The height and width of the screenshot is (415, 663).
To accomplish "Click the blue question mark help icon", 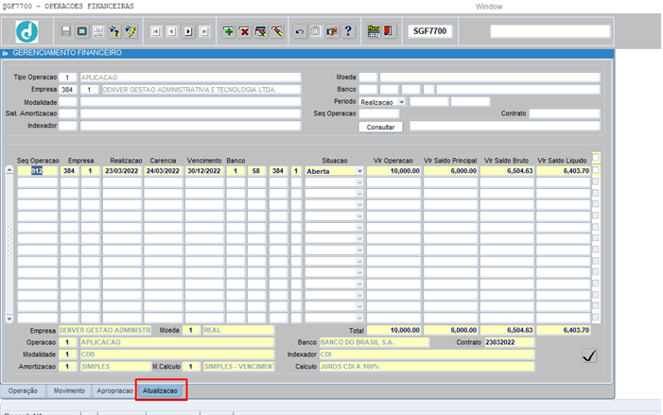I will (x=348, y=31).
